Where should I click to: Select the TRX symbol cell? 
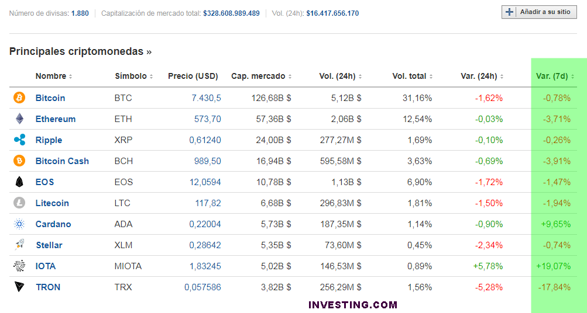tap(123, 287)
